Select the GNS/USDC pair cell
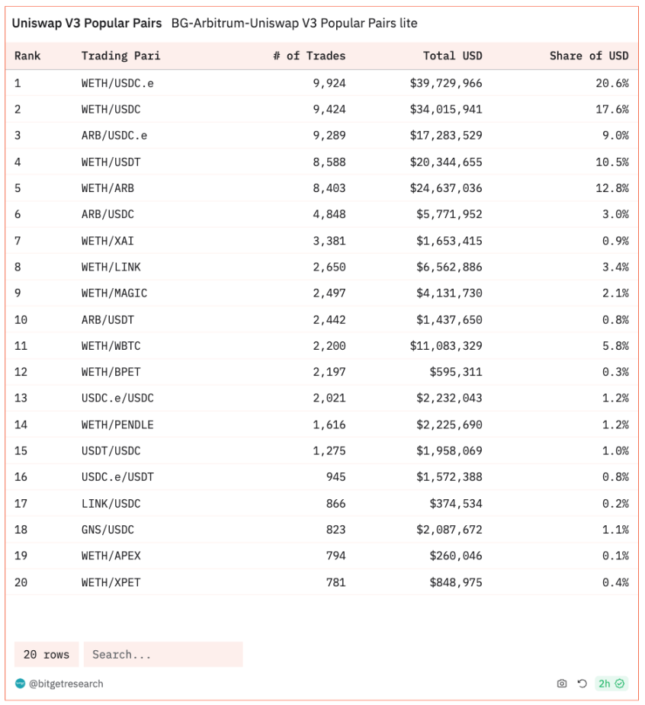 pyautogui.click(x=107, y=530)
